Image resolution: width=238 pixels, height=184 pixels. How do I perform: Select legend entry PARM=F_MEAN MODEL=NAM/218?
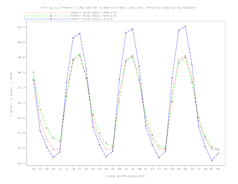point(93,16)
